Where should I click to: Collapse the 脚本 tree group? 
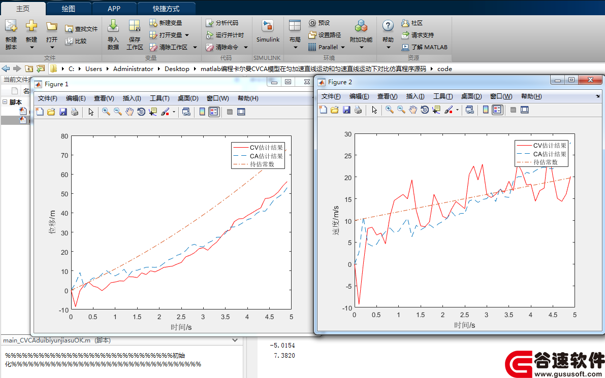[x=5, y=102]
